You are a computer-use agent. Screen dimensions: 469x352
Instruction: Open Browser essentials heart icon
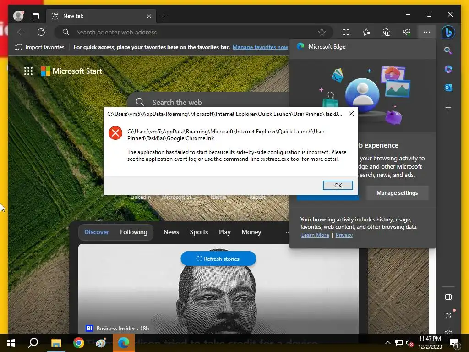(407, 32)
